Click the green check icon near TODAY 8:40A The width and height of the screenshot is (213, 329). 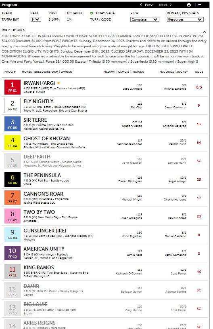(x=92, y=13)
